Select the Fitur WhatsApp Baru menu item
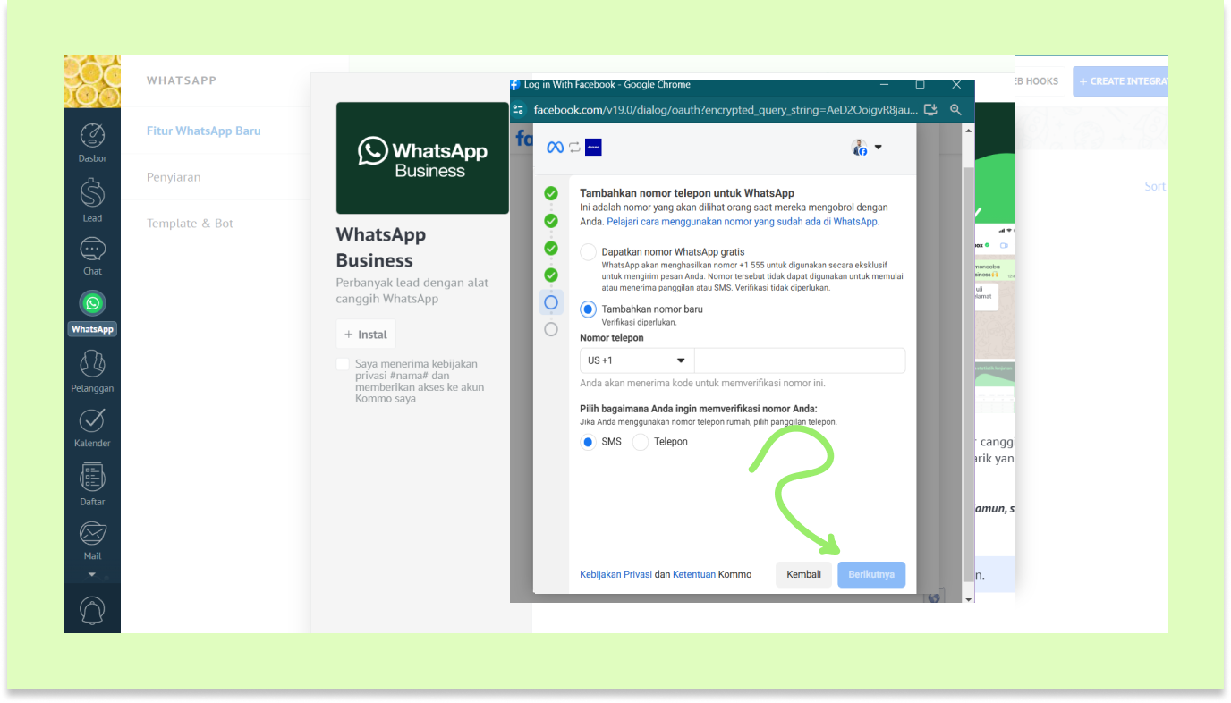The image size is (1231, 703). click(204, 131)
